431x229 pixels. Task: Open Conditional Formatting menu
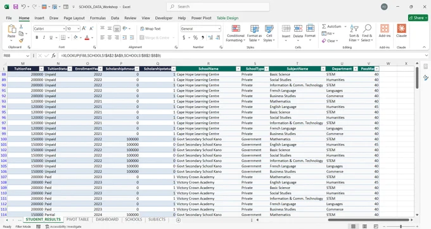(x=236, y=34)
